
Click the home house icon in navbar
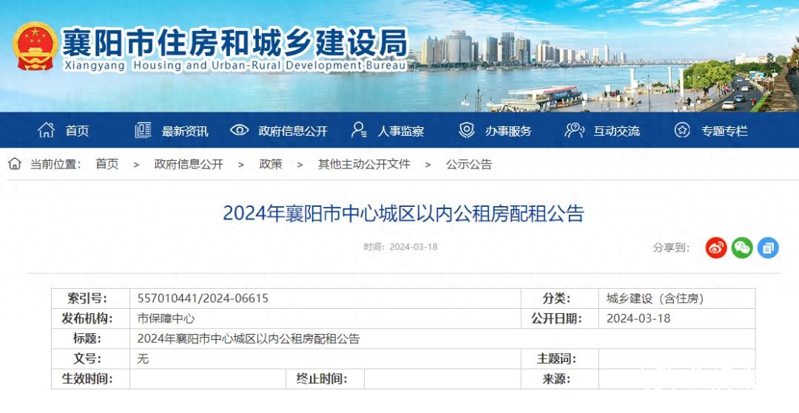pos(46,131)
